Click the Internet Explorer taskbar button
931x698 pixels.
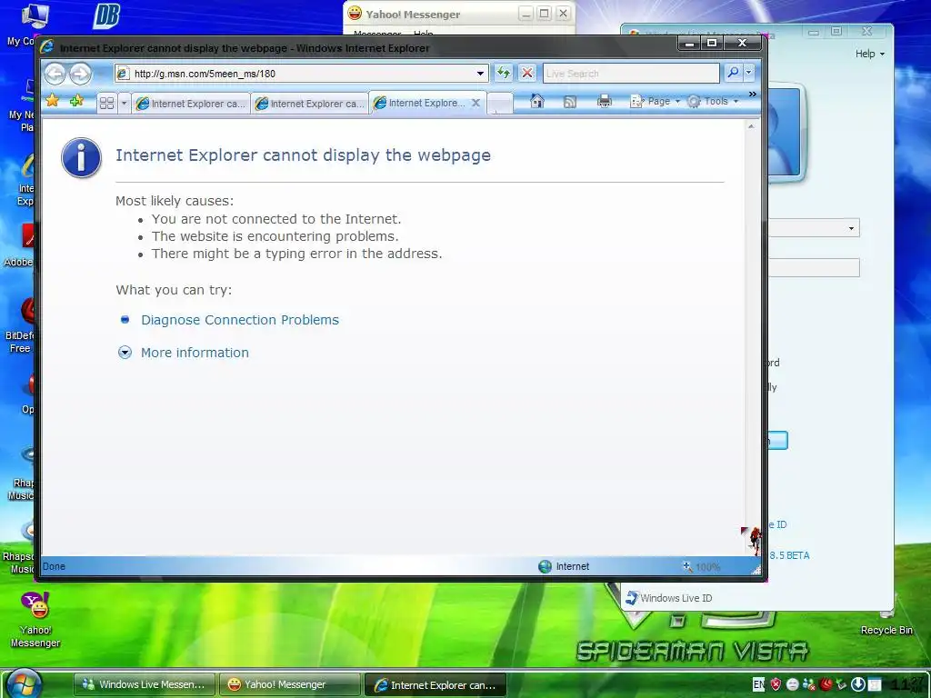pyautogui.click(x=435, y=684)
